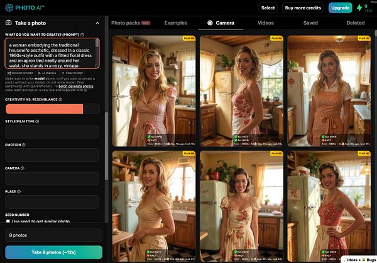The height and width of the screenshot is (263, 377).
Task: Click the green lightning bolt credits icon
Action: tap(359, 8)
